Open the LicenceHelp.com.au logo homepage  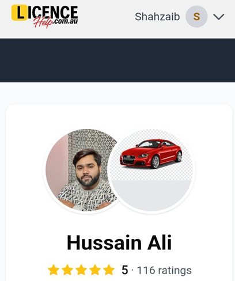[x=45, y=16]
